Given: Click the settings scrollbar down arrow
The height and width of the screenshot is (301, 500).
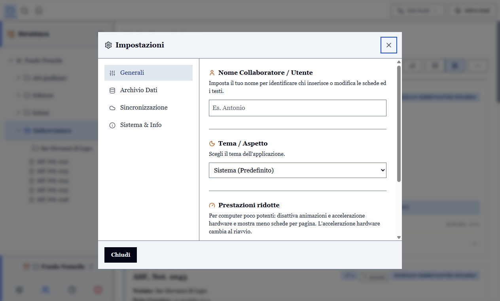Looking at the screenshot, I should coord(399,237).
